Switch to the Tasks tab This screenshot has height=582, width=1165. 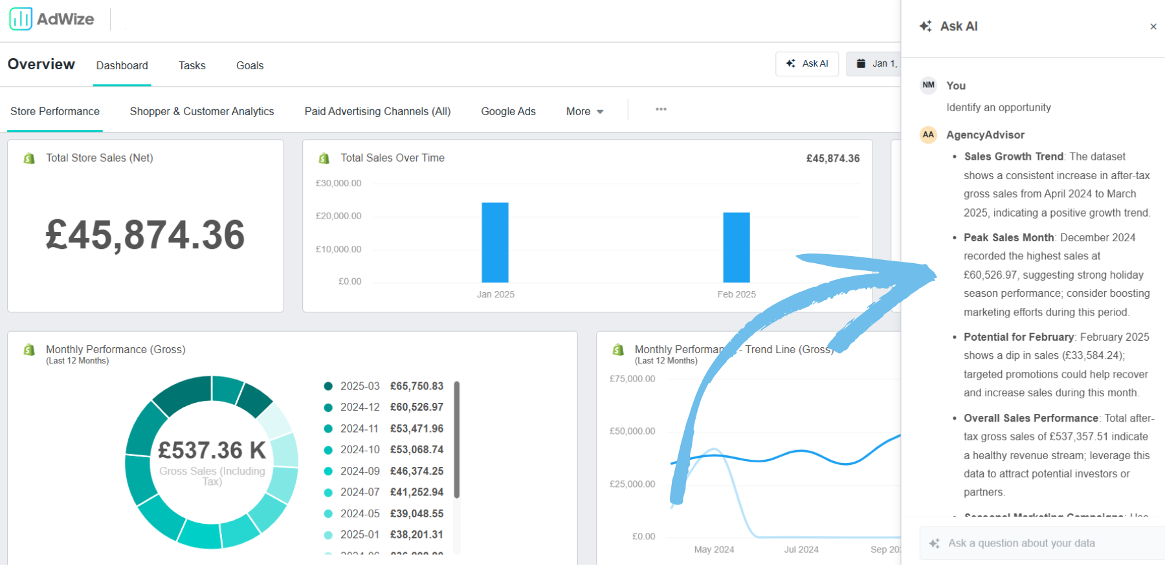pos(192,65)
